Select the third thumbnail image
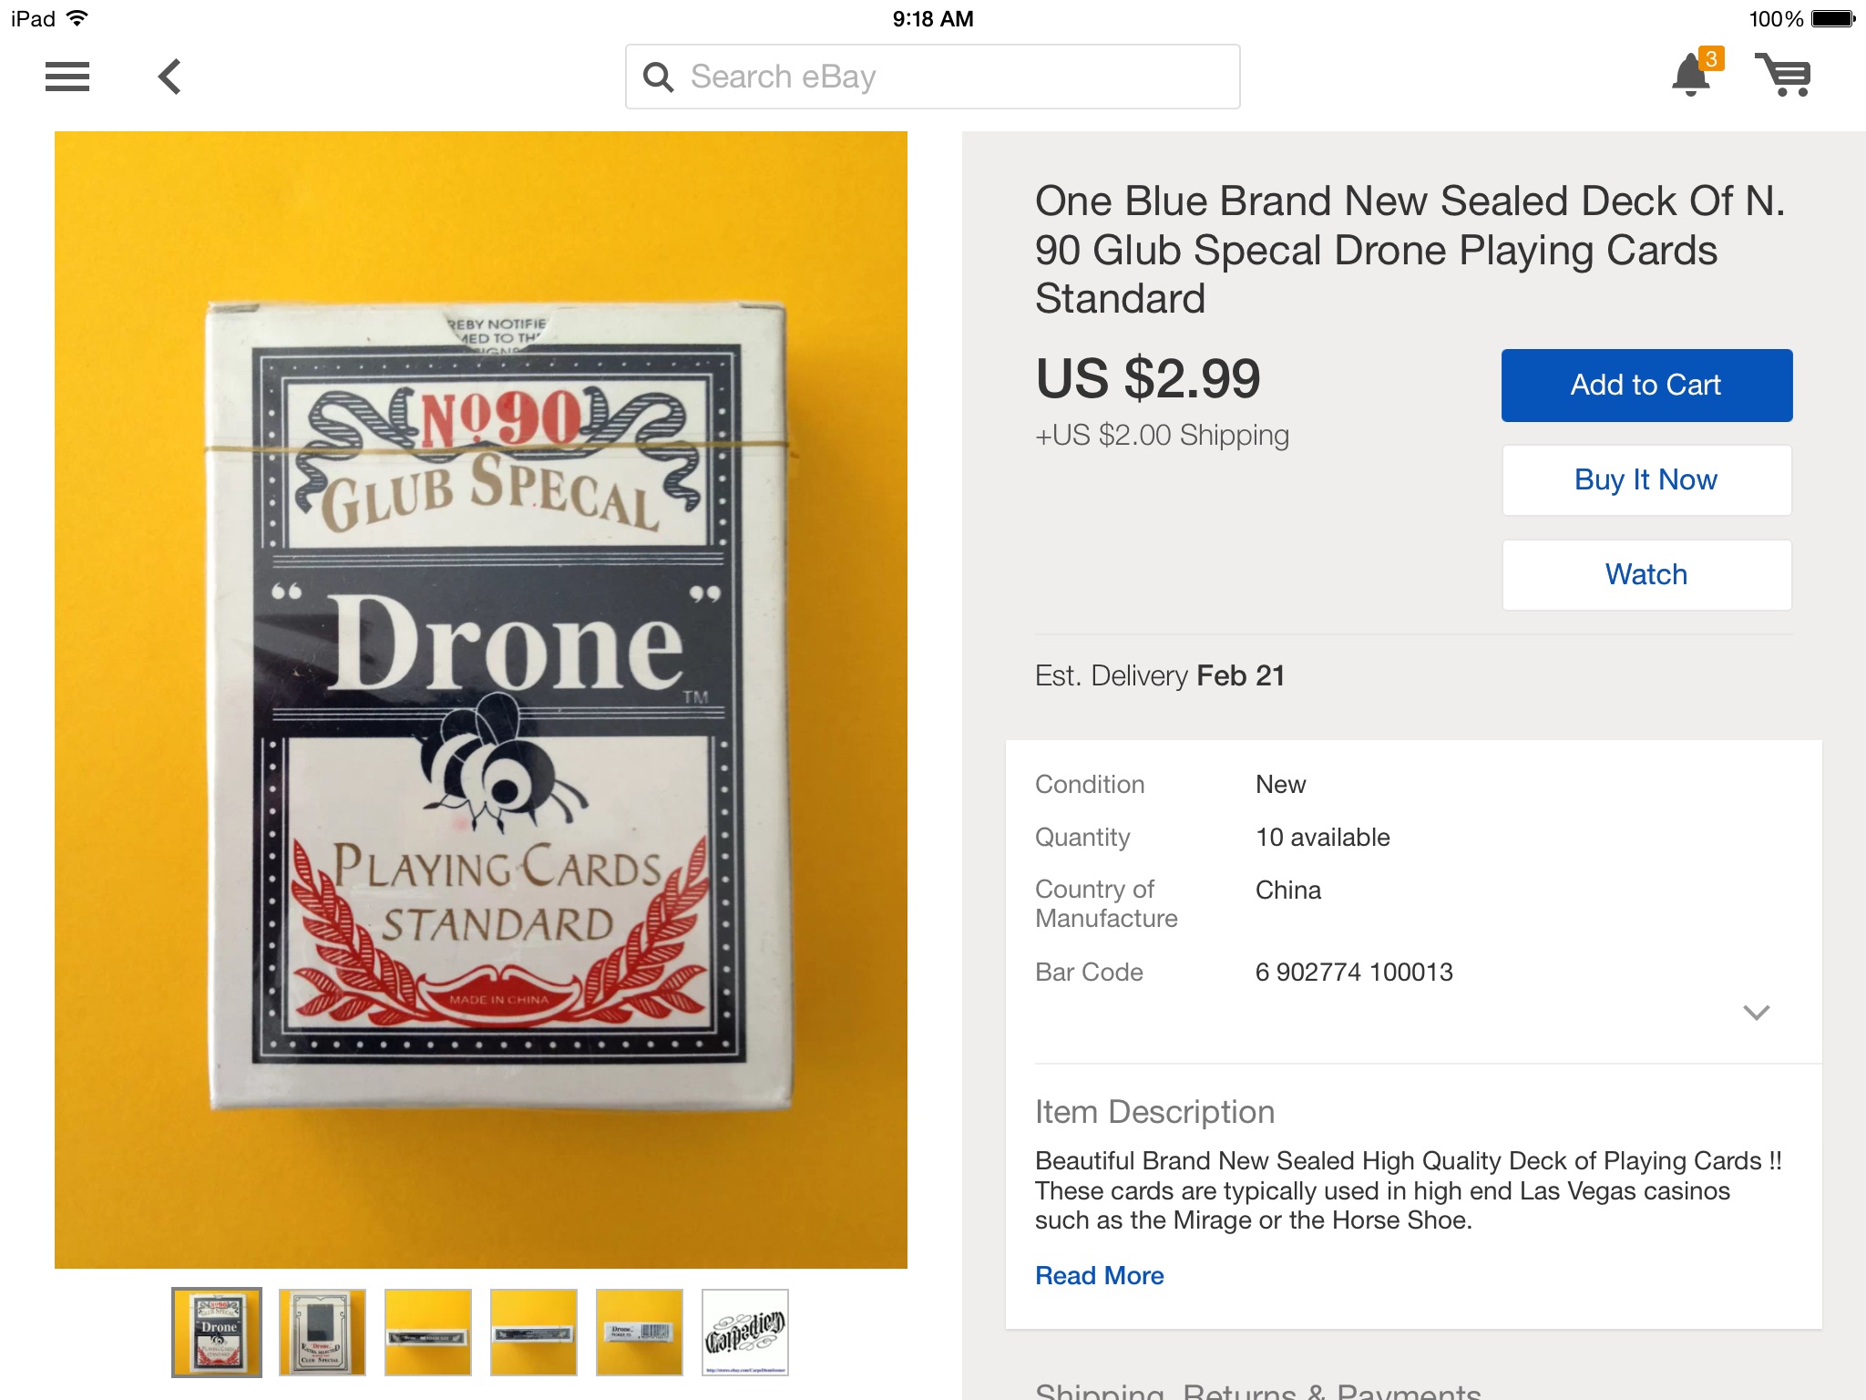Image resolution: width=1866 pixels, height=1400 pixels. [428, 1332]
